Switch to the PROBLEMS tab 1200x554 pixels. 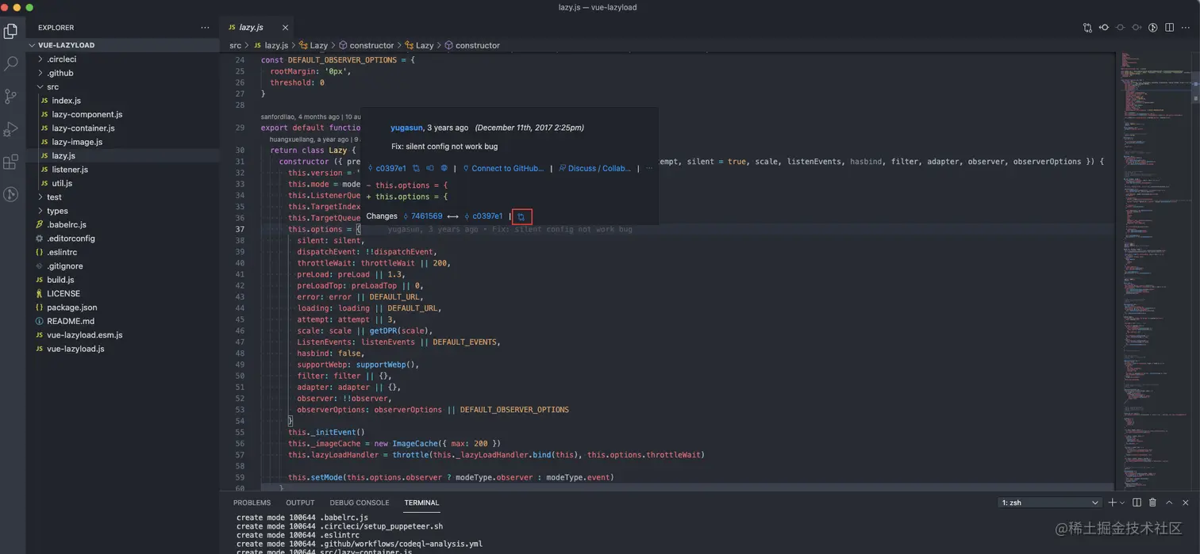coord(252,502)
